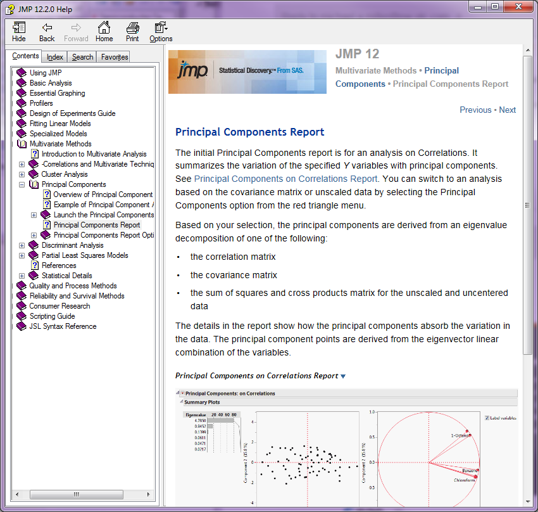Viewport: 538px width, 512px height.
Task: Click the Specialized Models book icon
Action: 22,134
